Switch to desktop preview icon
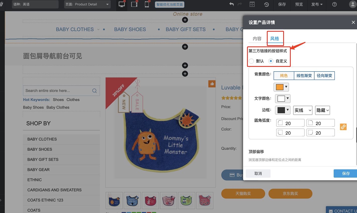The width and height of the screenshot is (357, 213). [122, 5]
